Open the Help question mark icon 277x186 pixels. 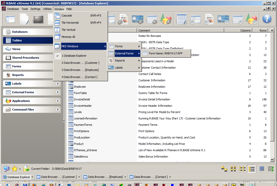pos(267,19)
